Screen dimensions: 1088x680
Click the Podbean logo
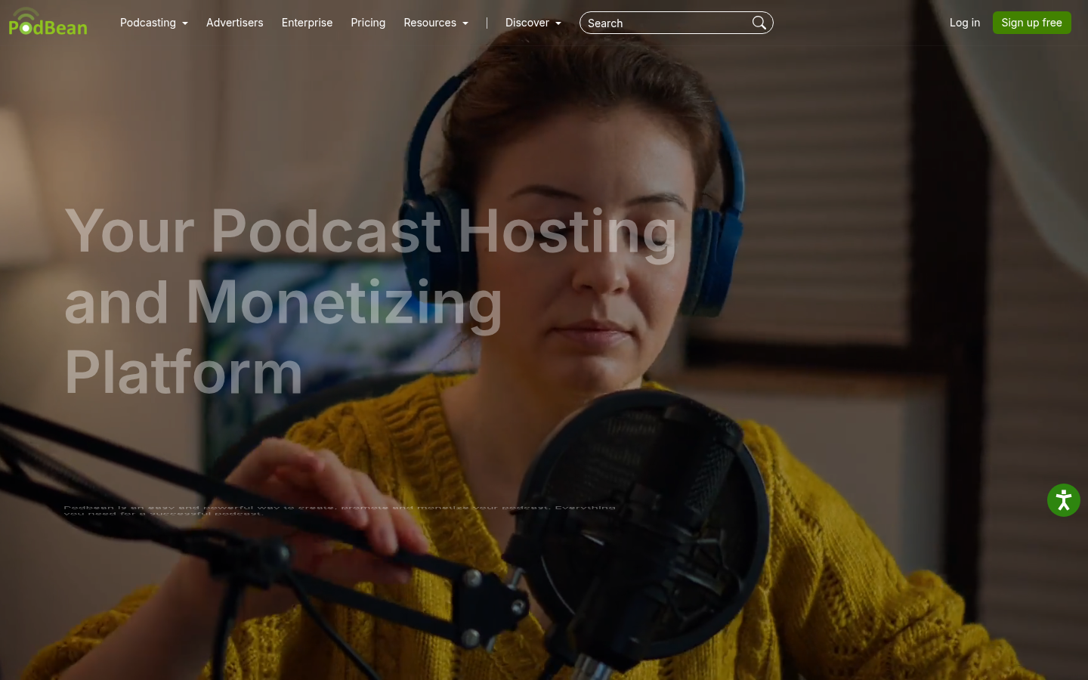[48, 22]
